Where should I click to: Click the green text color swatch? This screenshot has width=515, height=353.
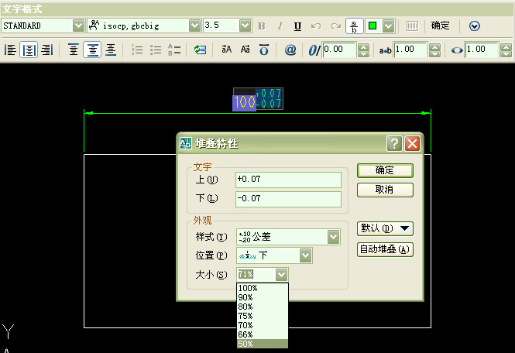(x=373, y=26)
